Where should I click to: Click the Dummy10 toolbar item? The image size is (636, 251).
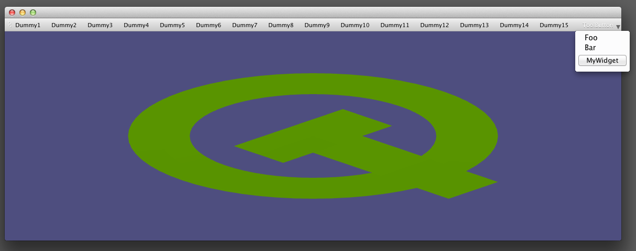(355, 25)
